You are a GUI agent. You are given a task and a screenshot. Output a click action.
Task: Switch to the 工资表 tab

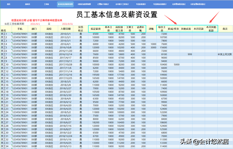[46, 4]
